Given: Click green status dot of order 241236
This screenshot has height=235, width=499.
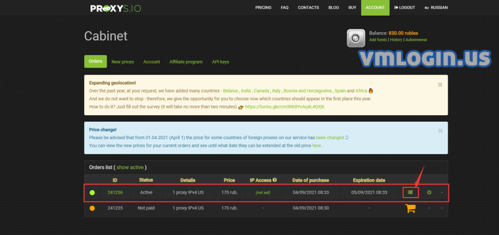Looking at the screenshot, I should (x=92, y=193).
